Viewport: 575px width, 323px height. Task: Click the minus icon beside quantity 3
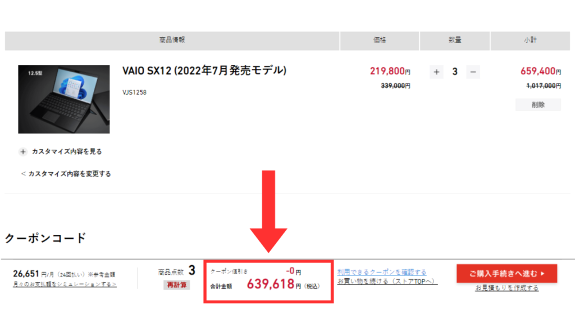coord(473,72)
